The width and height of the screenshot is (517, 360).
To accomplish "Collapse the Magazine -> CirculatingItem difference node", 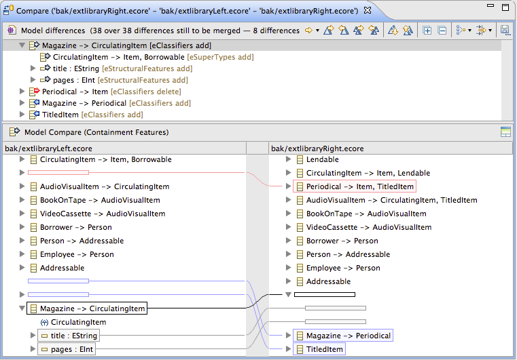I will pos(22,45).
